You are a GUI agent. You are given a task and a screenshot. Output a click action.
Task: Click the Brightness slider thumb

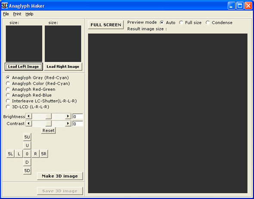pos(49,116)
